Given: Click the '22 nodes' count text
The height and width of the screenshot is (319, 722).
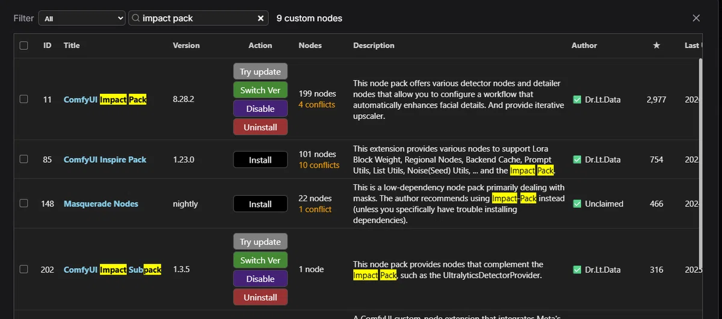Looking at the screenshot, I should pyautogui.click(x=315, y=198).
